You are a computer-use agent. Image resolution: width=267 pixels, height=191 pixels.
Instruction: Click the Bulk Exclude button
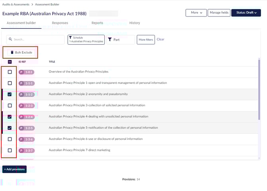click(x=21, y=52)
